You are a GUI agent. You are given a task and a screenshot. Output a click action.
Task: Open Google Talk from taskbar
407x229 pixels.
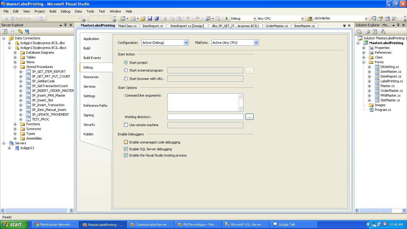coord(293,225)
